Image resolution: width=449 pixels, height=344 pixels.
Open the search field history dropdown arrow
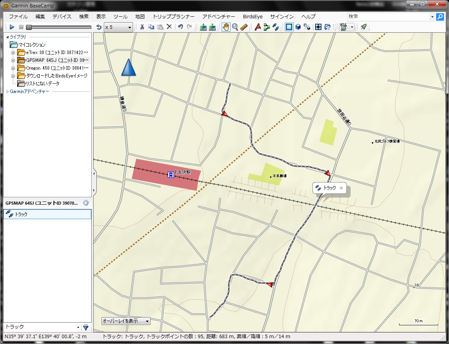[x=432, y=17]
